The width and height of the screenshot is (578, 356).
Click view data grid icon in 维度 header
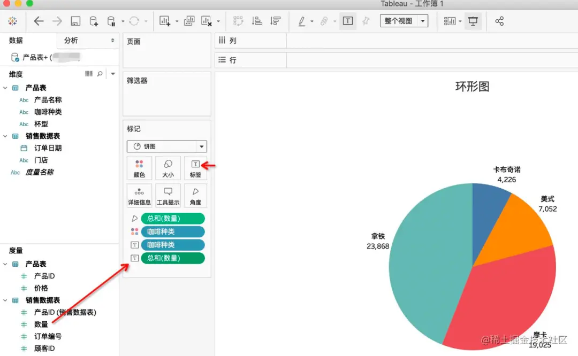point(89,74)
